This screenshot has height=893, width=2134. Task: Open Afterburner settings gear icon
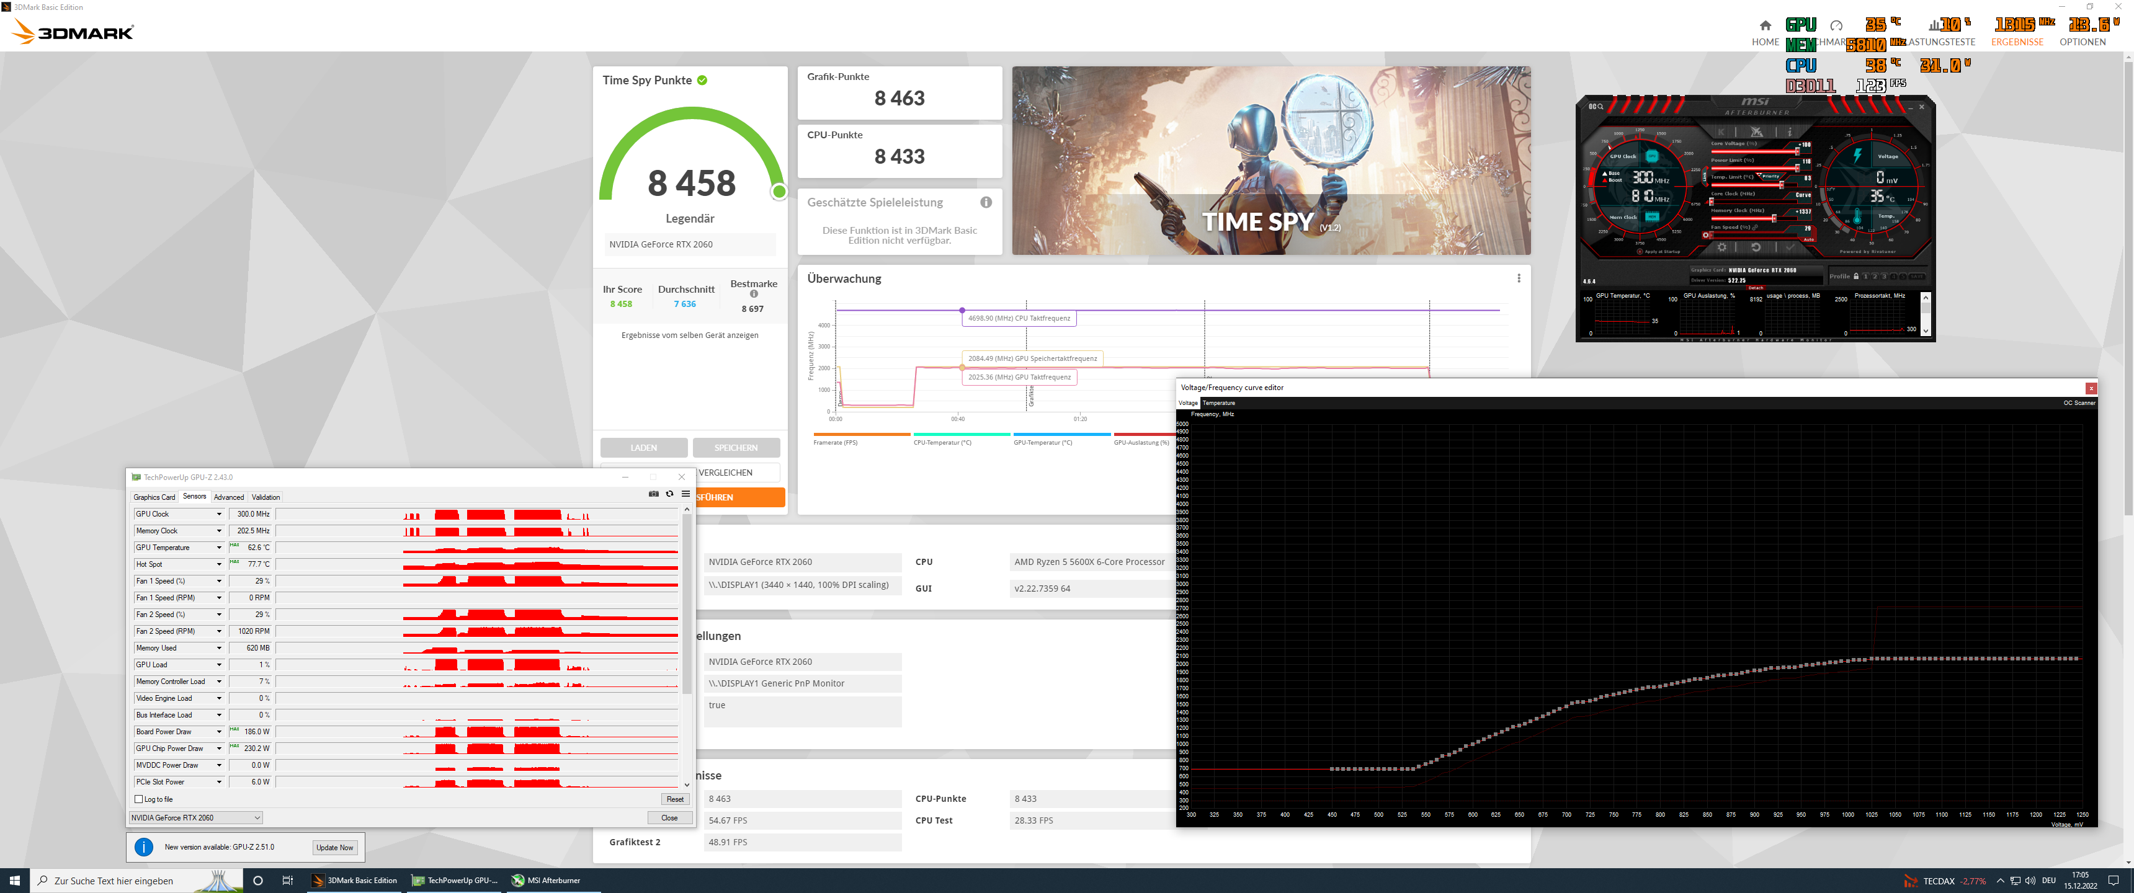(1722, 247)
